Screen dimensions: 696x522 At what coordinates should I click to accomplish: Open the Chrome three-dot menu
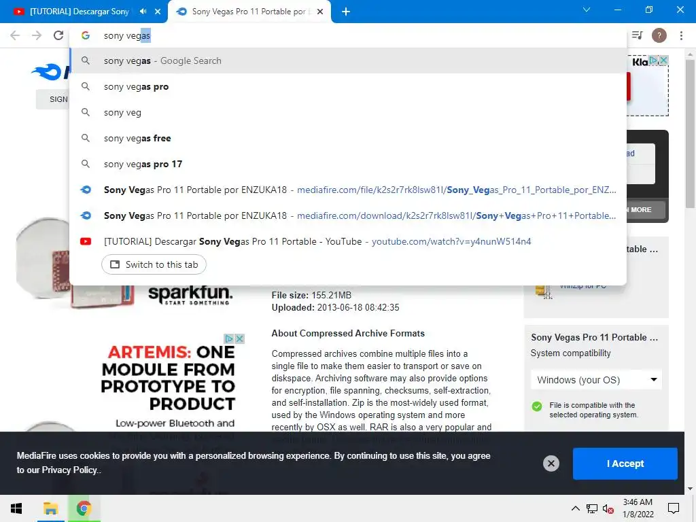tap(681, 35)
